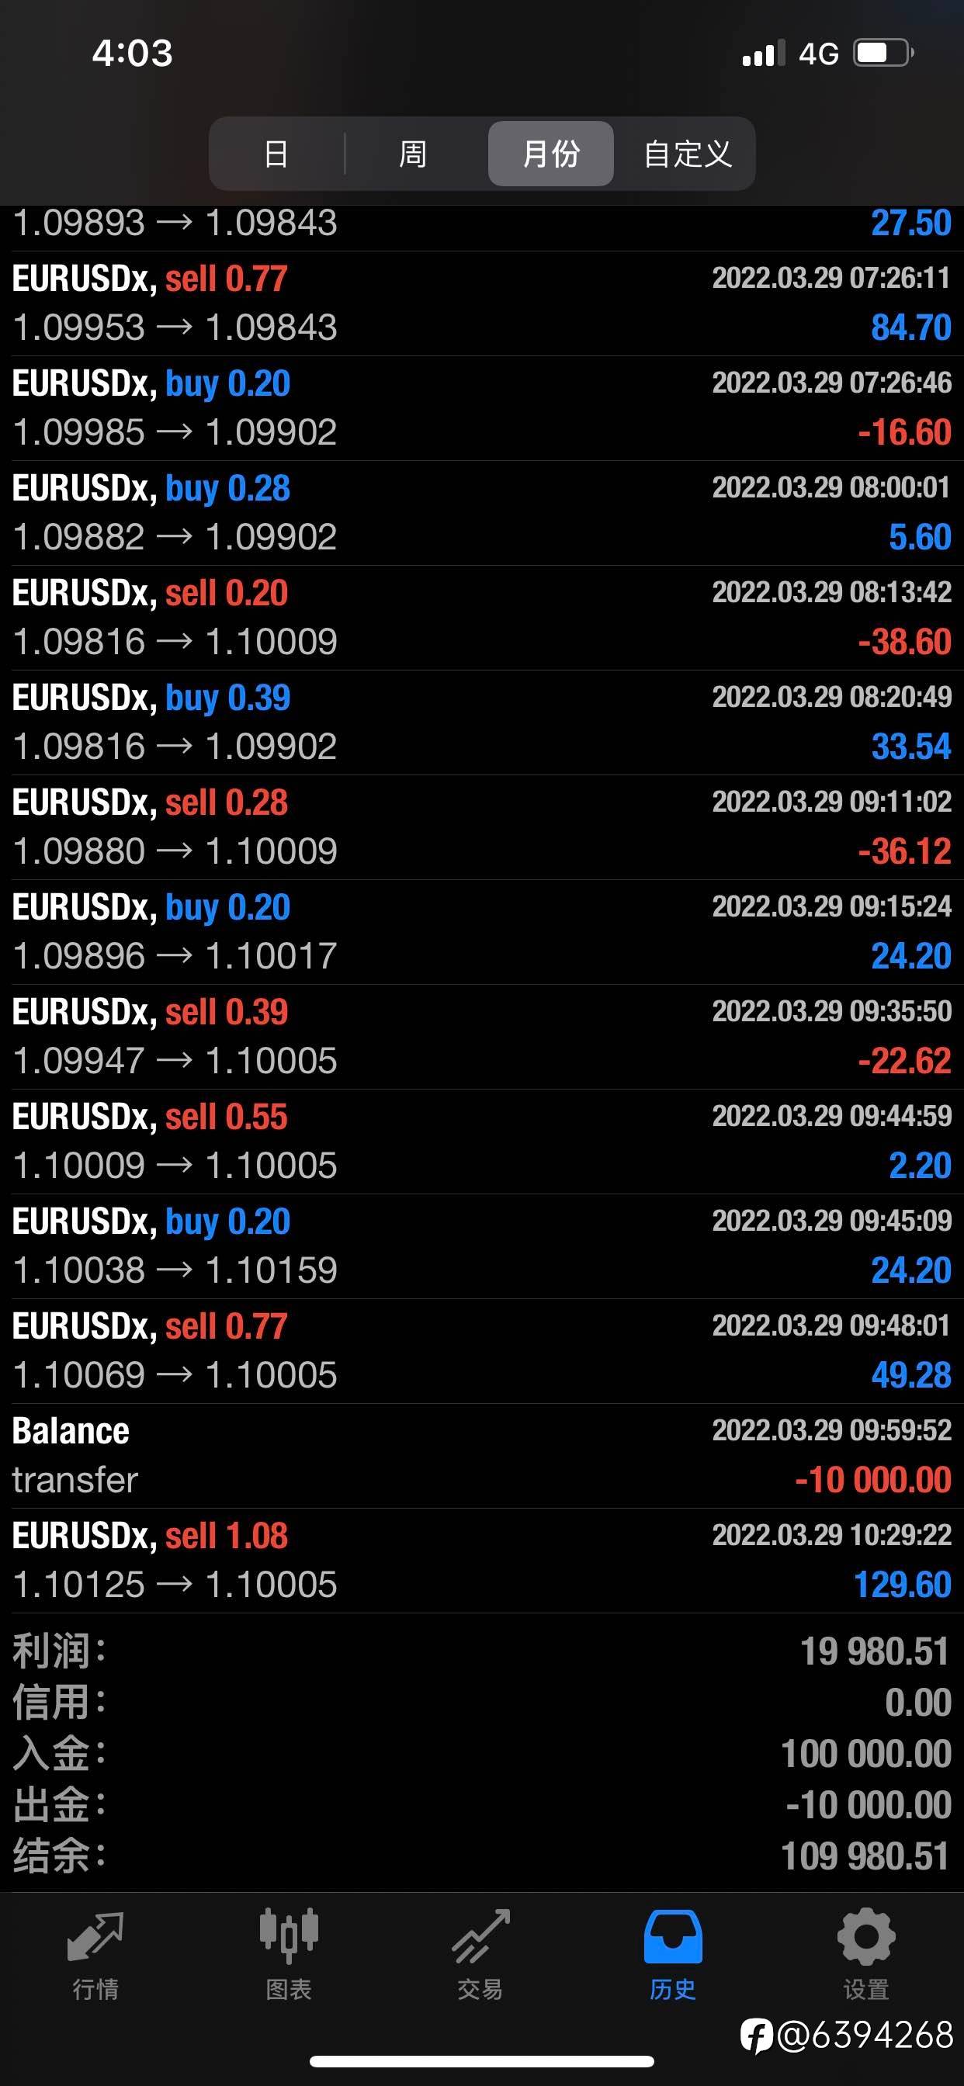Open the Balance transfer -10 000.00 entry
The width and height of the screenshot is (964, 2086).
coord(482,1456)
